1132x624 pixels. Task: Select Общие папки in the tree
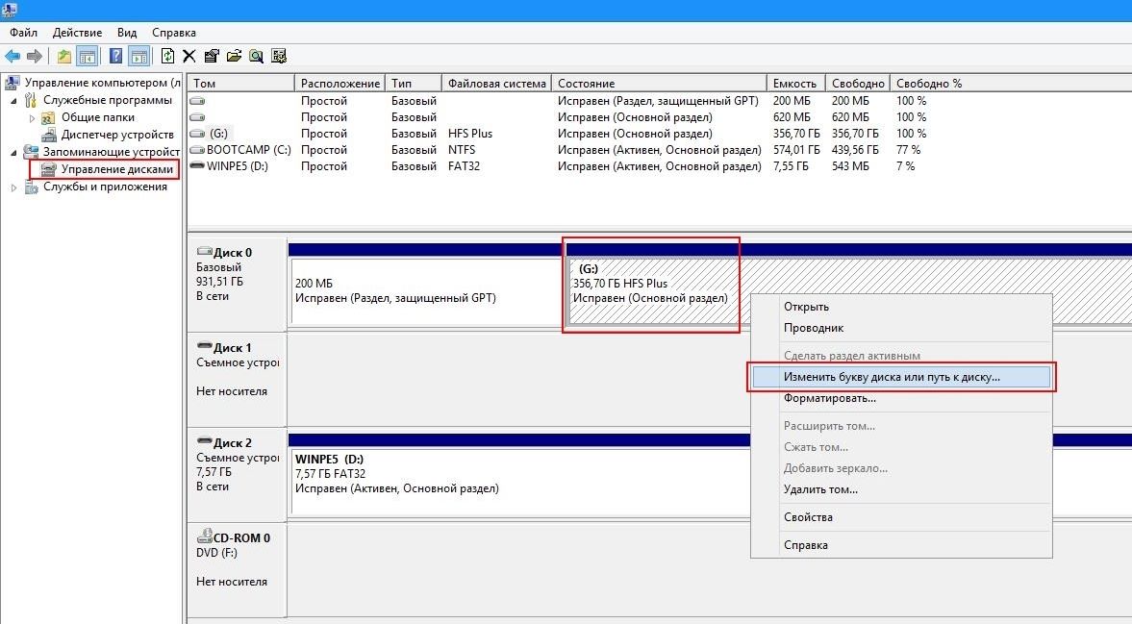pos(97,117)
